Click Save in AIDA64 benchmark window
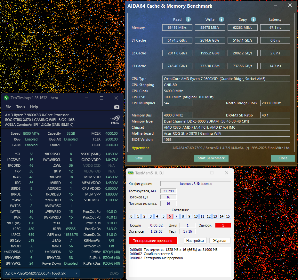Image resolution: width=298 pixels, height=280 pixels. click(139, 158)
